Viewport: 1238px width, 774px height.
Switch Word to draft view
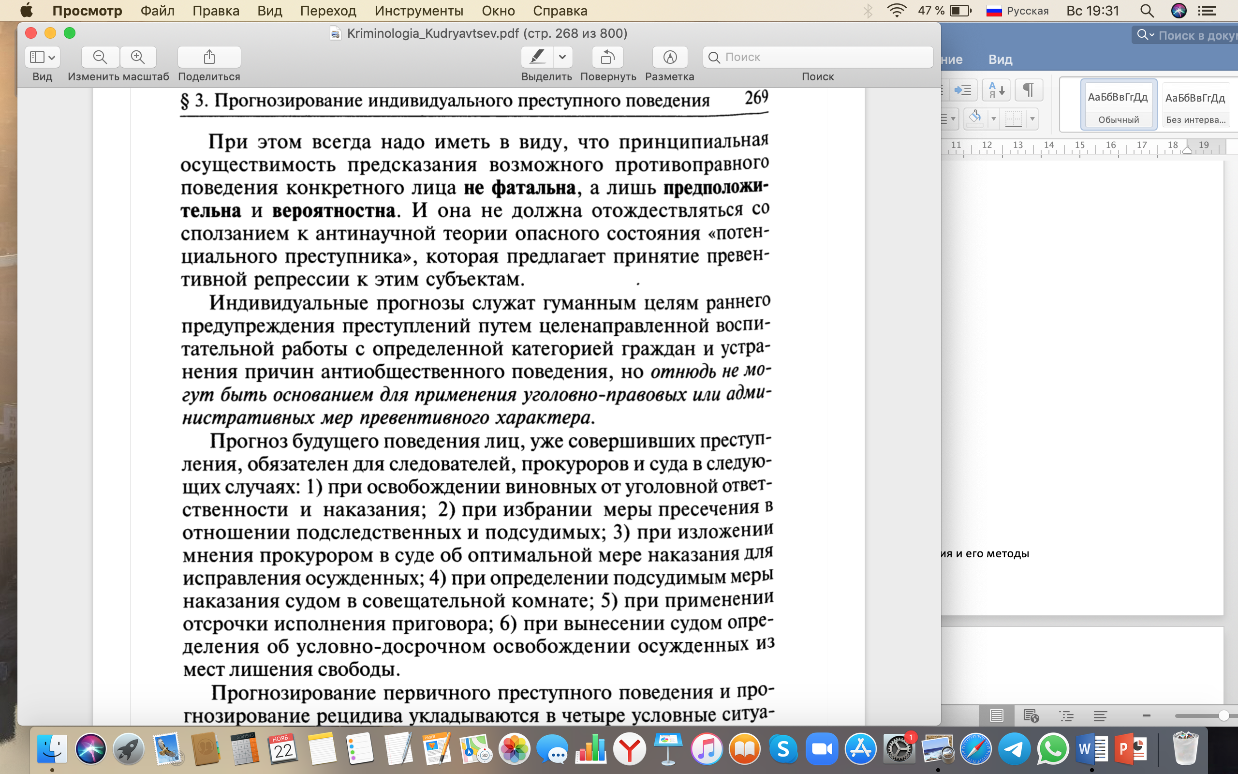click(1100, 715)
